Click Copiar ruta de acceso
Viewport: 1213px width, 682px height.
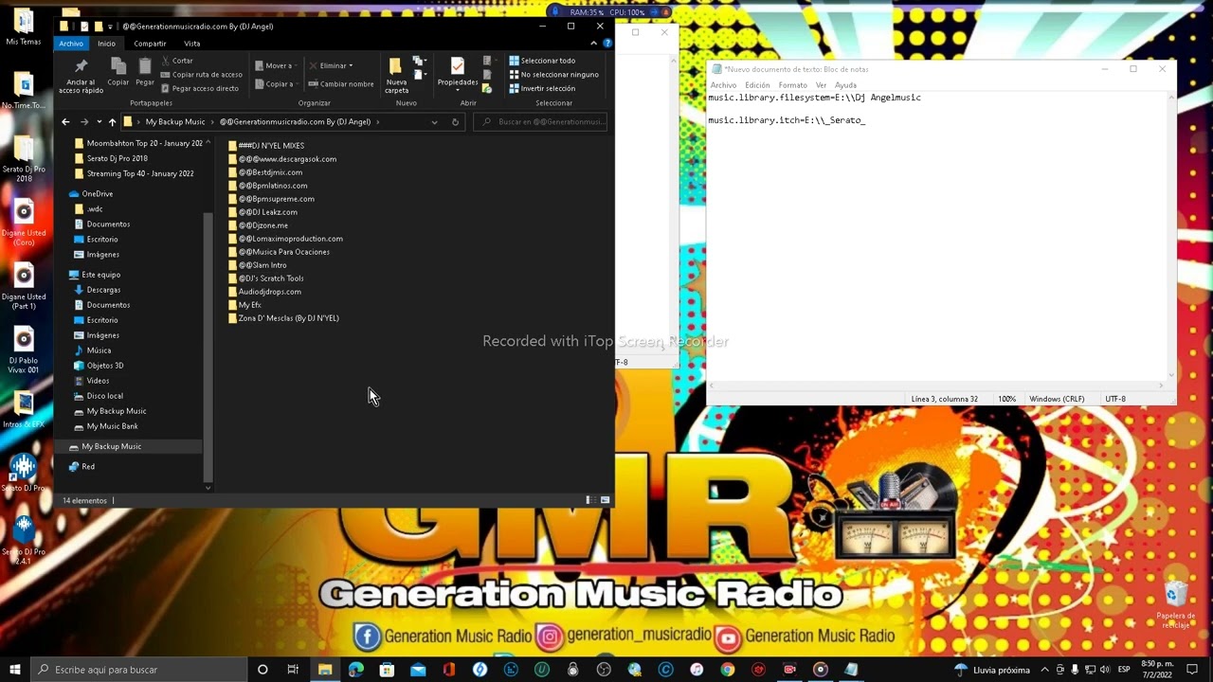tap(201, 74)
